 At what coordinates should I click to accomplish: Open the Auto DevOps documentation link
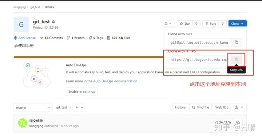[x=115, y=81]
